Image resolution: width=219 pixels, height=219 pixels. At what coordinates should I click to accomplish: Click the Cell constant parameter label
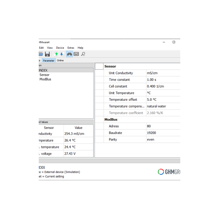118,86
